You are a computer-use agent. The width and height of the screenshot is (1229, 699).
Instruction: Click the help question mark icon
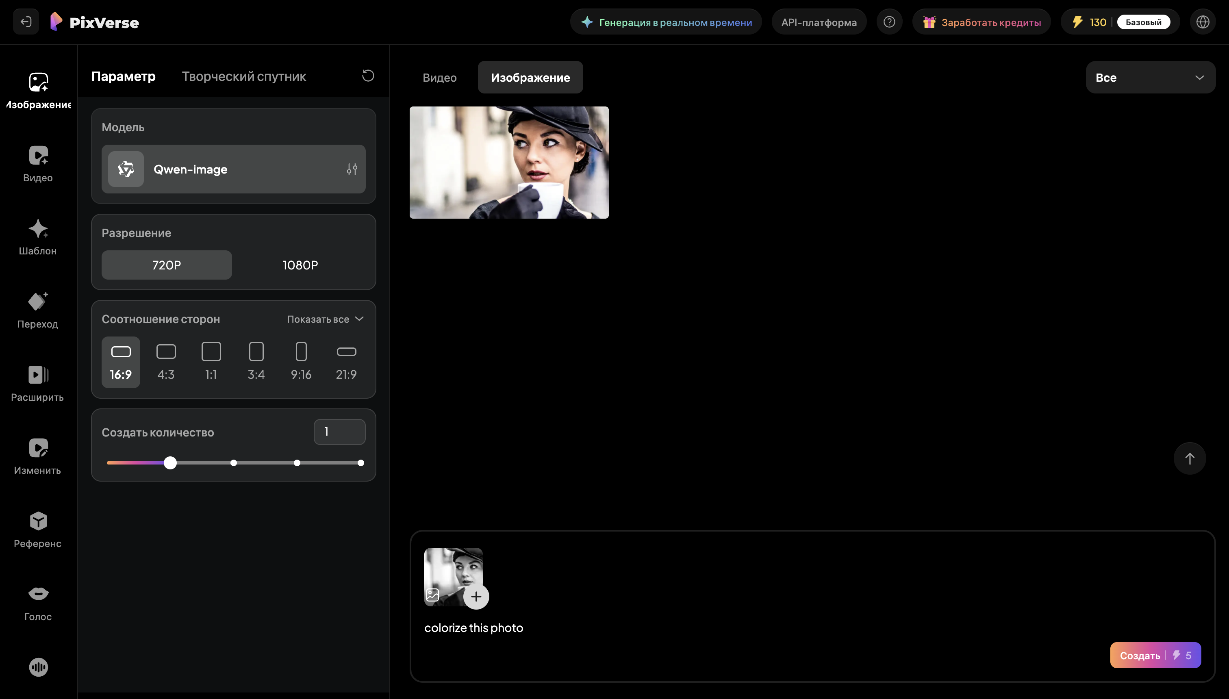tap(889, 22)
